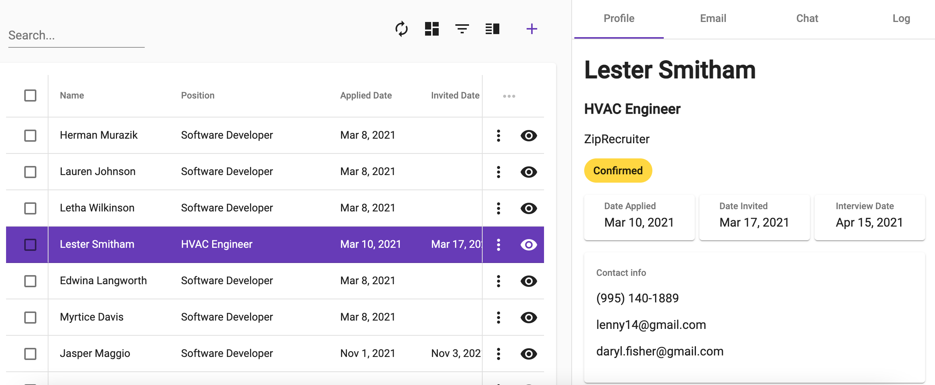Open Letha Wilkinson's three-dot menu
This screenshot has height=385, width=935.
pyautogui.click(x=498, y=208)
